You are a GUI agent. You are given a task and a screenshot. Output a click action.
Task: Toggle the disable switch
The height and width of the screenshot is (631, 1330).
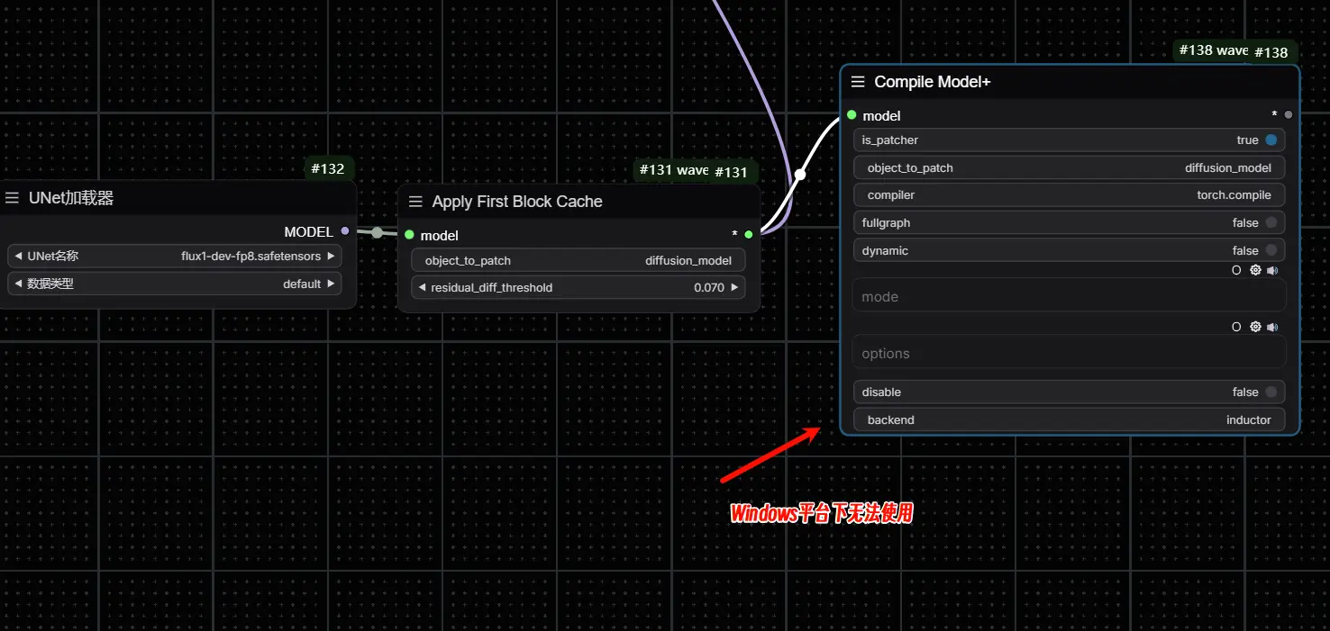click(x=1271, y=392)
